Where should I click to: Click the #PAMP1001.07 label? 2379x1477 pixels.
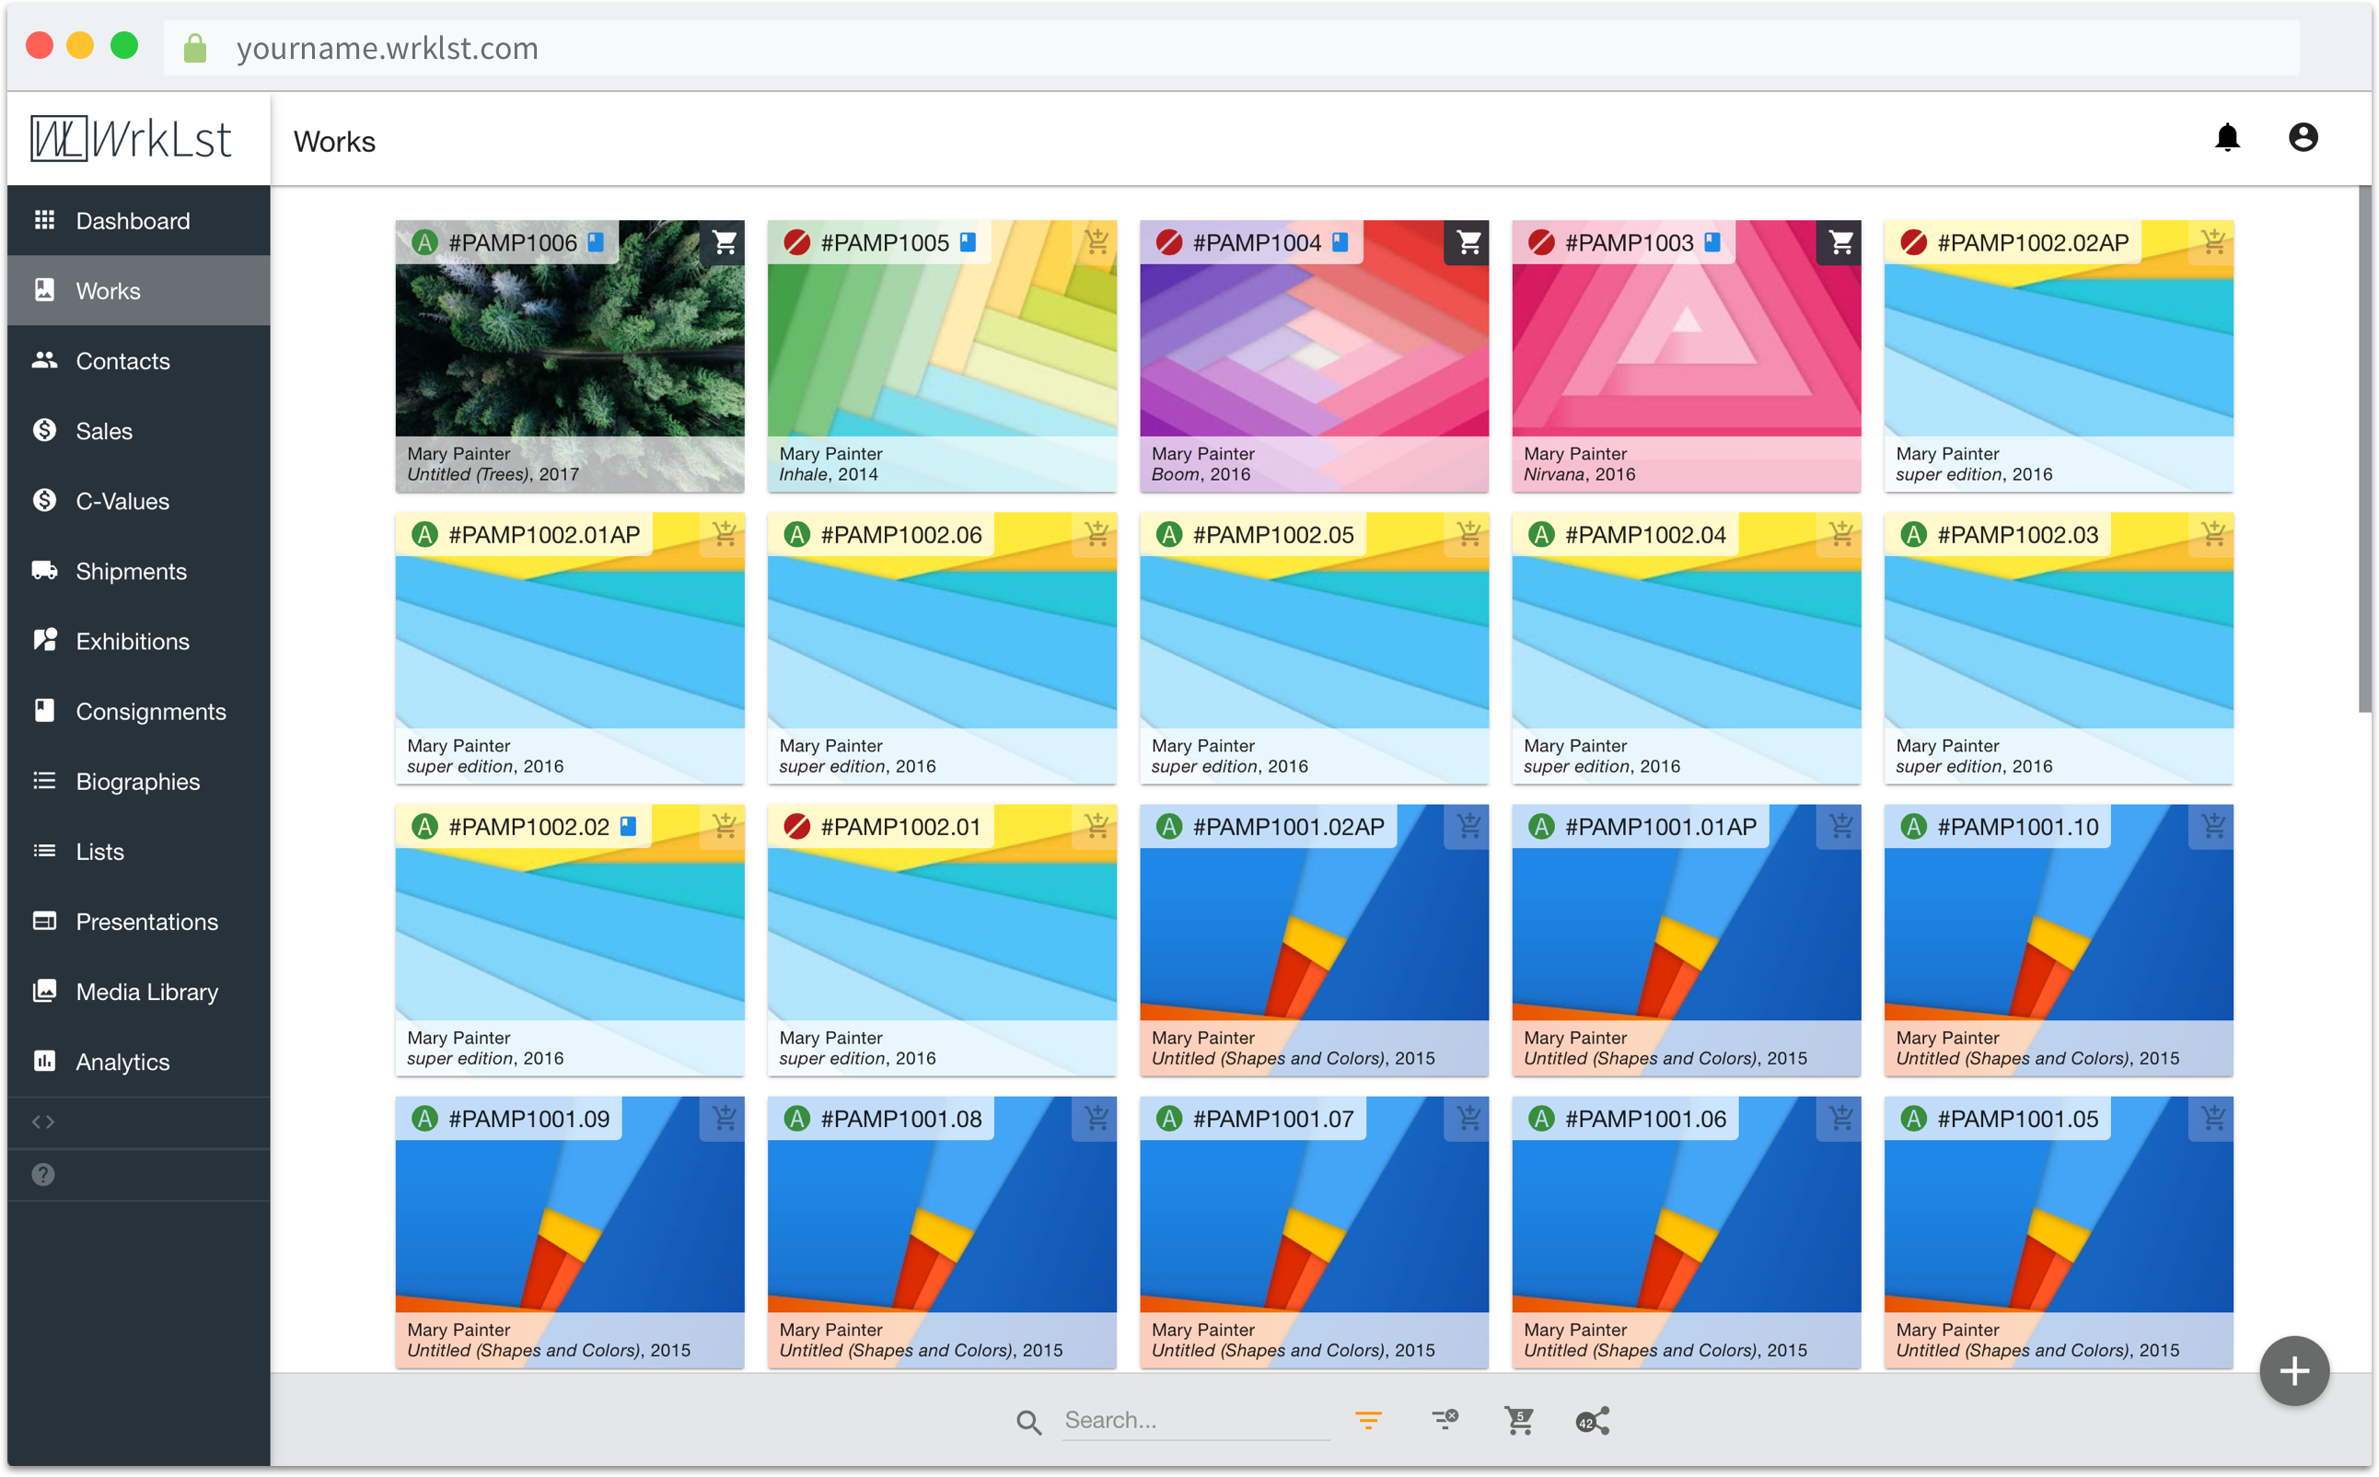click(x=1272, y=1119)
